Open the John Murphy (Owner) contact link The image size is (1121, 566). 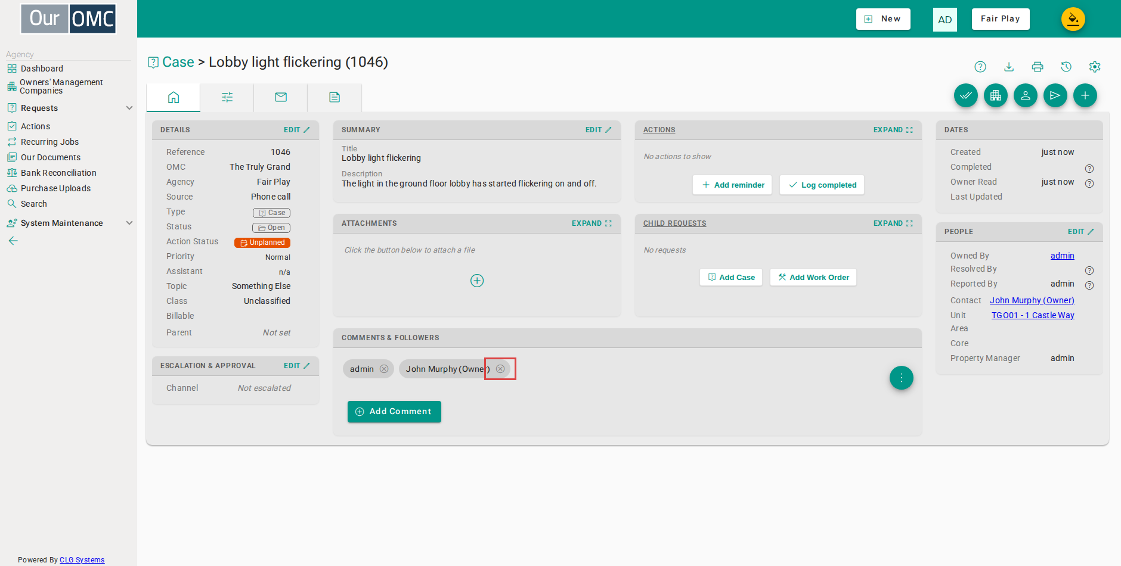[x=1032, y=300]
